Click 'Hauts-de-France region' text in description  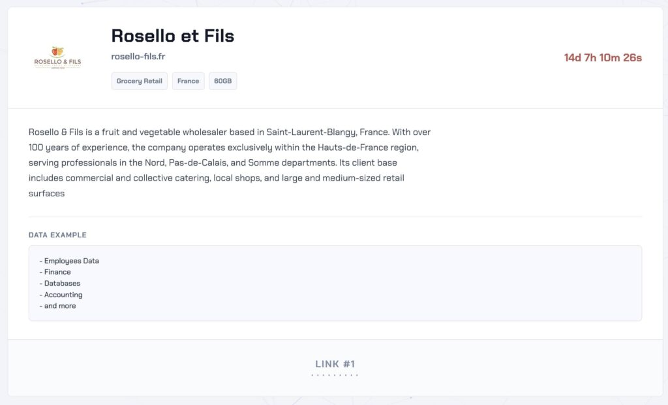(368, 147)
